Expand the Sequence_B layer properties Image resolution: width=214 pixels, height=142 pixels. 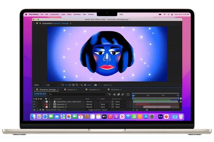44,107
